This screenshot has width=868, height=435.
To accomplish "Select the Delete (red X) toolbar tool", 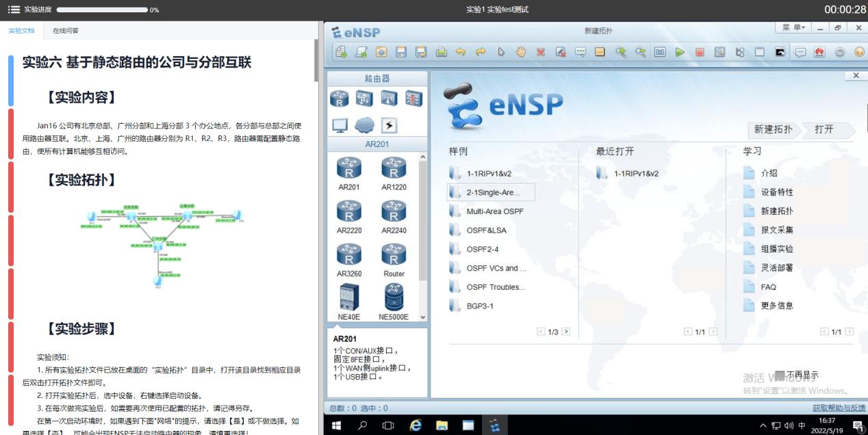I will tap(539, 51).
